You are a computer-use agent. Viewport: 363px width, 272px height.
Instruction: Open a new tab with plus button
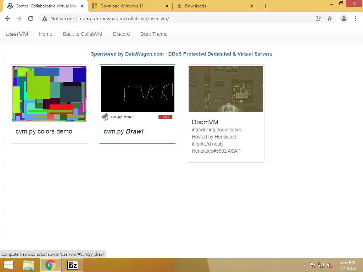coord(265,6)
